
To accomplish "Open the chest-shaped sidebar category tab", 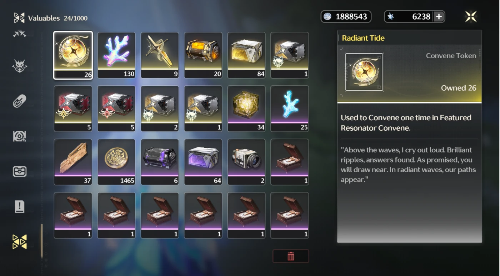I will coord(20,171).
